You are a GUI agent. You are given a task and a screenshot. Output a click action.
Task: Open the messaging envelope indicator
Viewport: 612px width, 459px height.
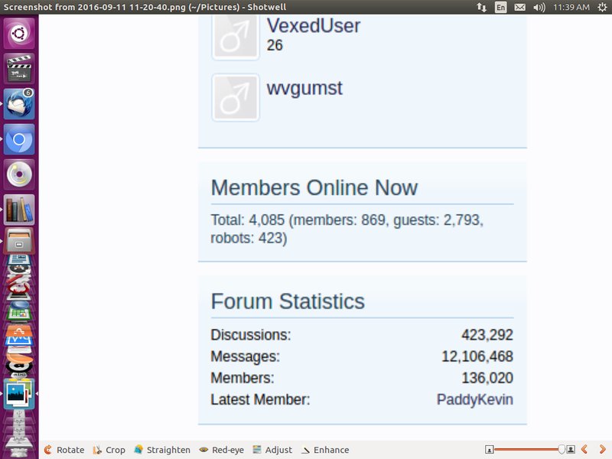pyautogui.click(x=520, y=7)
